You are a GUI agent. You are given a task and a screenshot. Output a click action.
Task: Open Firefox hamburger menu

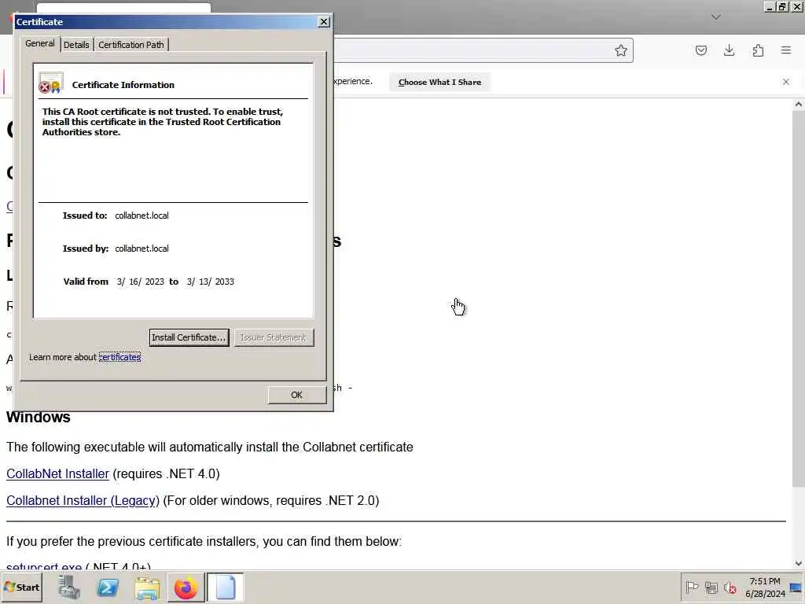click(786, 50)
